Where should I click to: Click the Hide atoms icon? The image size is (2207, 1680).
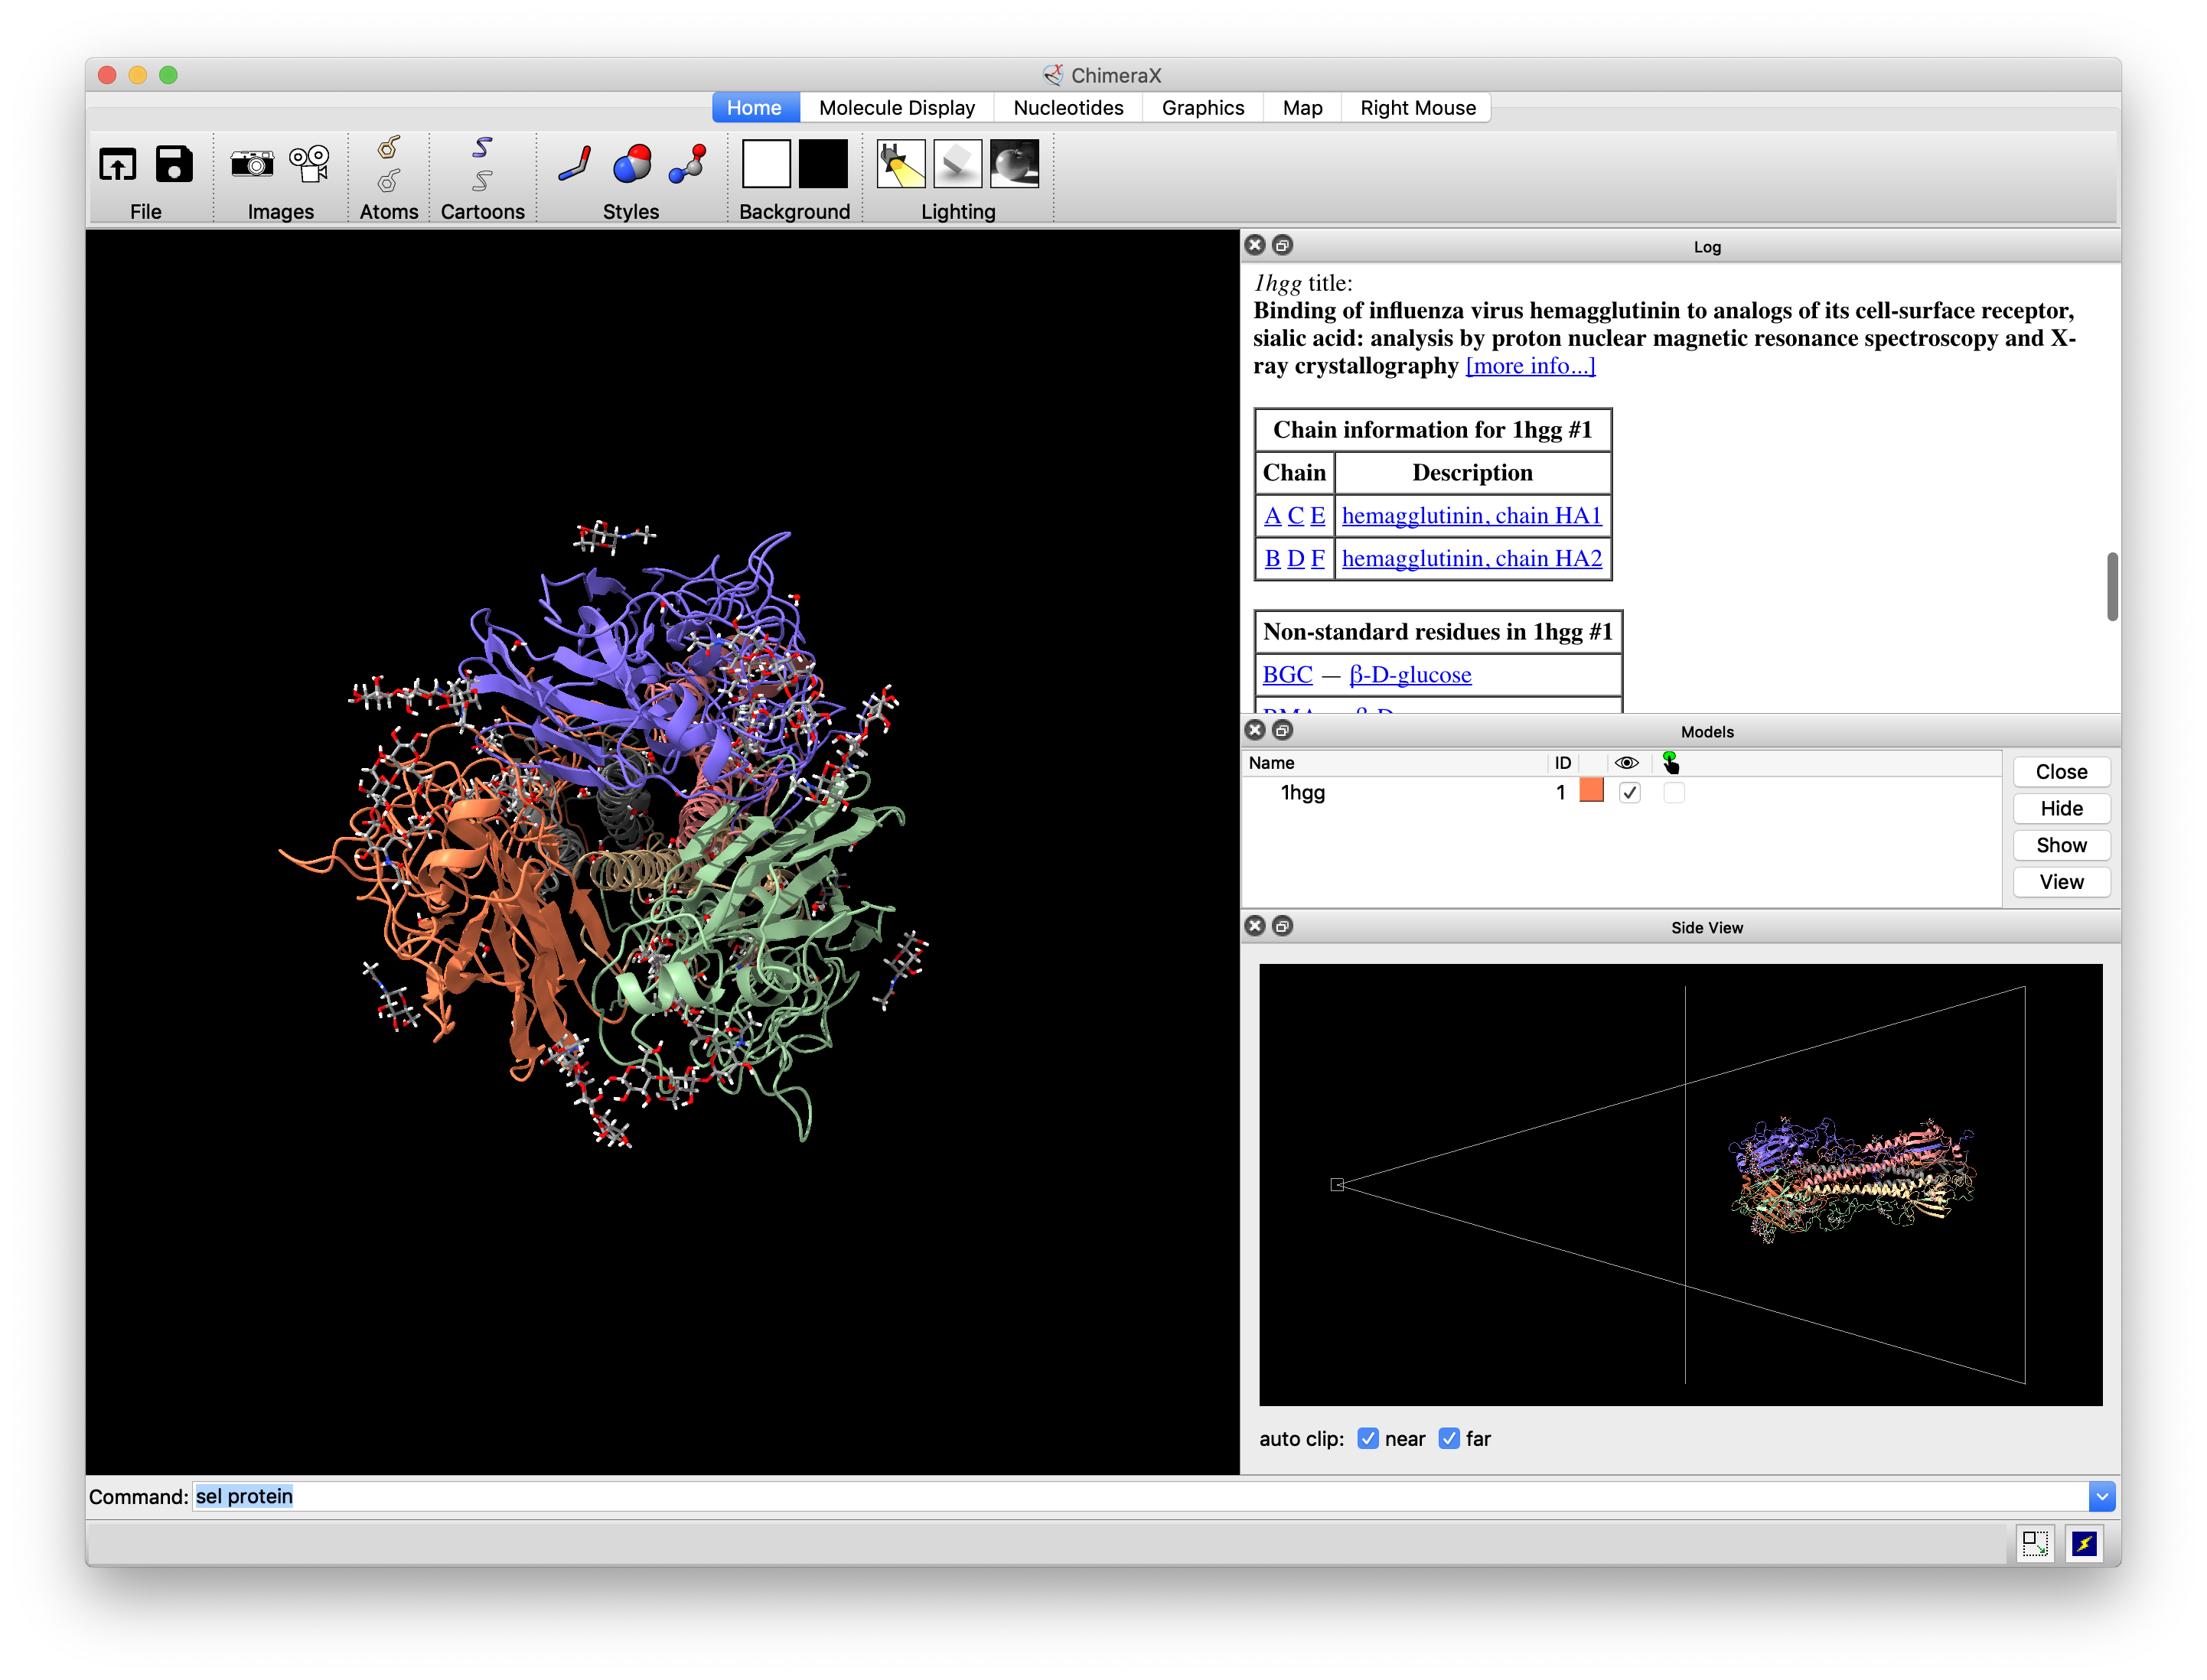(x=390, y=181)
